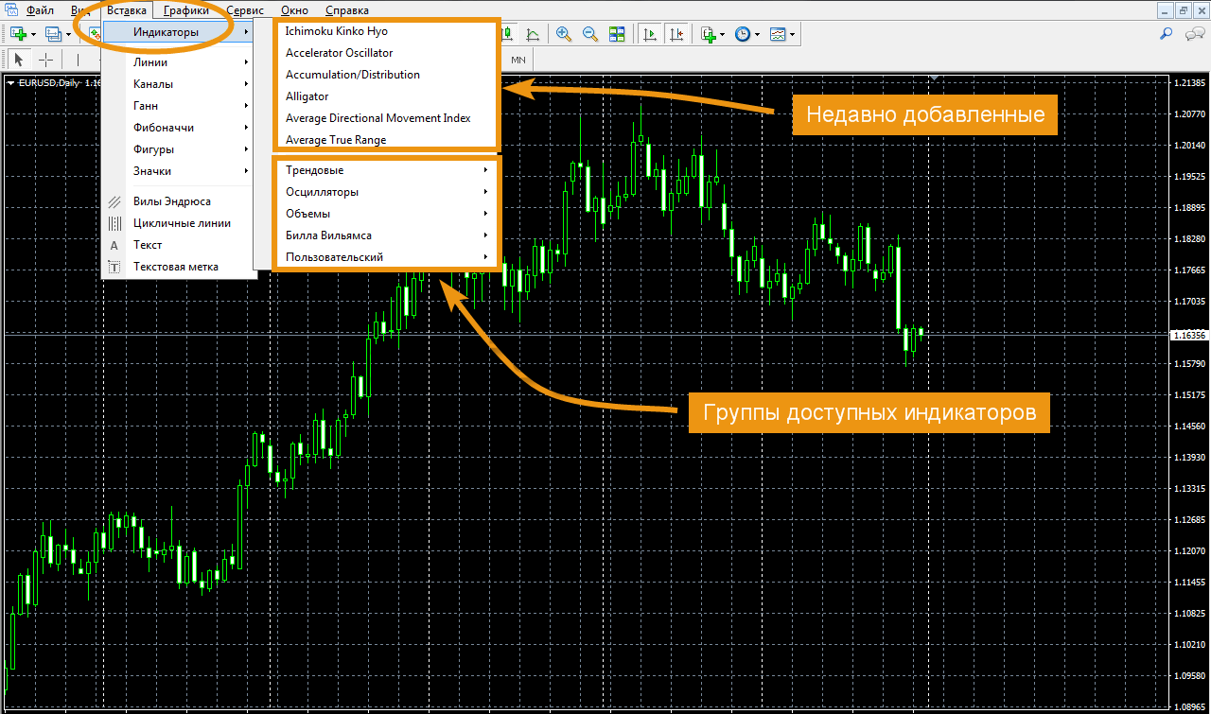This screenshot has height=714, width=1211.
Task: Open the chat bubbles icon
Action: coord(1194,34)
